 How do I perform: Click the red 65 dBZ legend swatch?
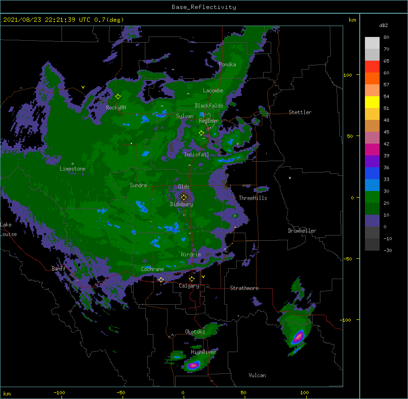372,67
